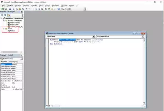
Task: Open the Visualizza menu
Action: 18,6
